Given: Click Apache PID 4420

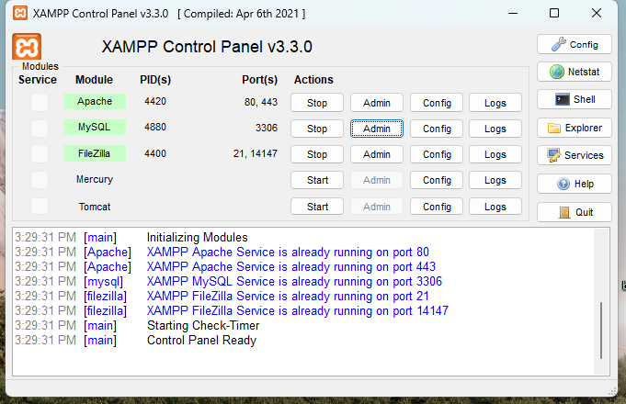Looking at the screenshot, I should (155, 101).
